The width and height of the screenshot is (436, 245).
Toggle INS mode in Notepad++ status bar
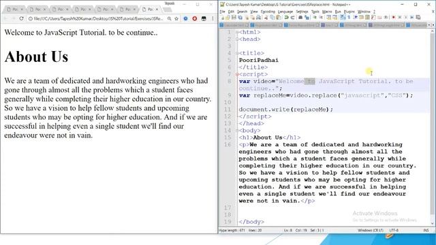tap(426, 230)
